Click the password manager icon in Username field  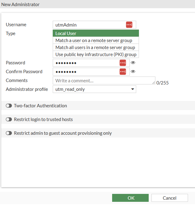pos(129,25)
